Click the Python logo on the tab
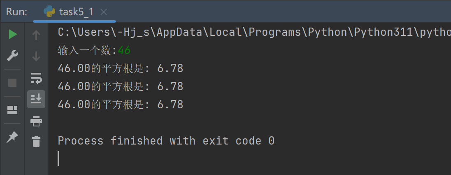Image resolution: width=451 pixels, height=175 pixels. (50, 12)
